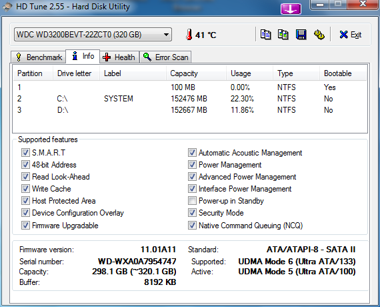Select the C:\ SYSTEM partition row
The height and width of the screenshot is (307, 380).
(190, 99)
